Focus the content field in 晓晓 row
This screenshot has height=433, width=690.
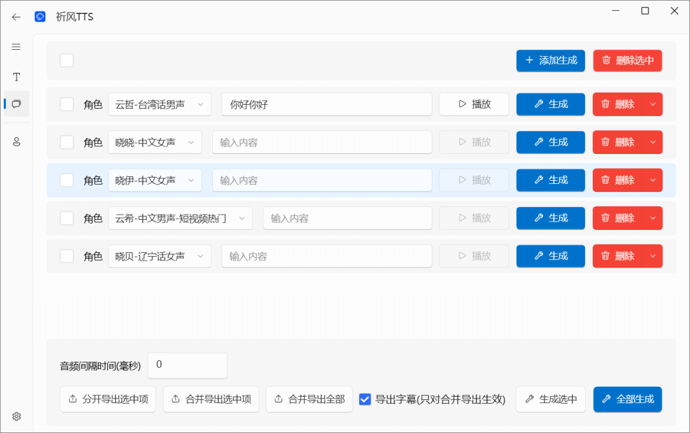pyautogui.click(x=322, y=142)
